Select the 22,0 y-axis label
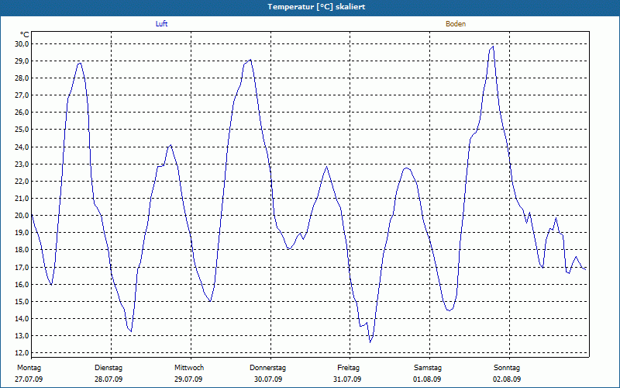Image resolution: width=620 pixels, height=388 pixels. [22, 182]
